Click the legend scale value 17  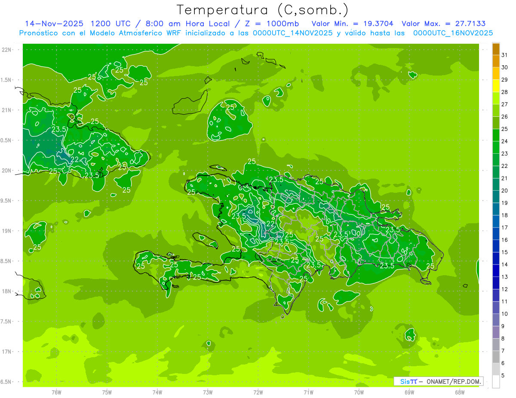[x=505, y=228]
